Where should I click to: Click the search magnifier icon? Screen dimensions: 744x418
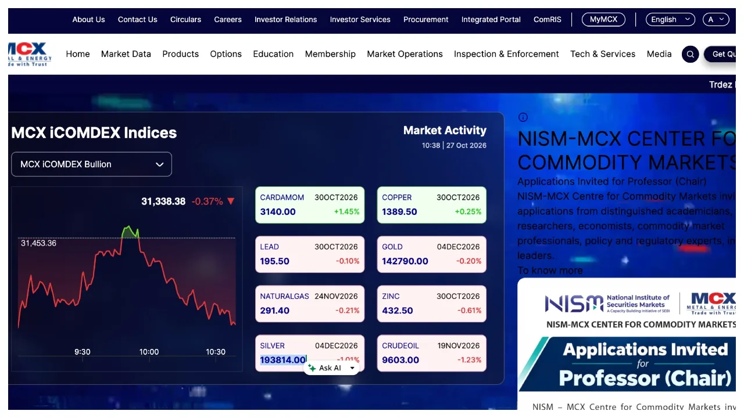pyautogui.click(x=690, y=54)
